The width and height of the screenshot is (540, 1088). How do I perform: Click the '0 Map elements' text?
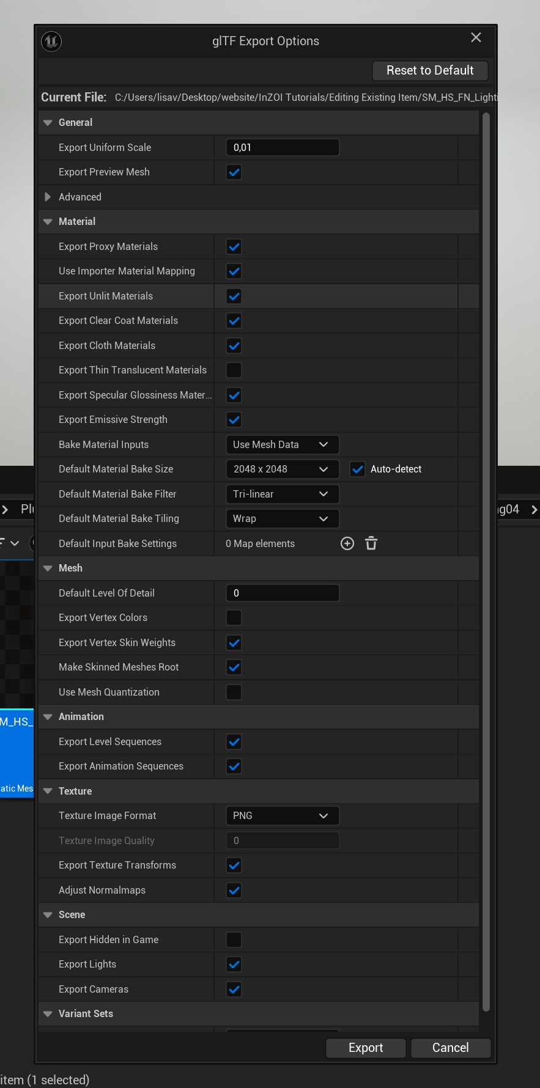260,543
